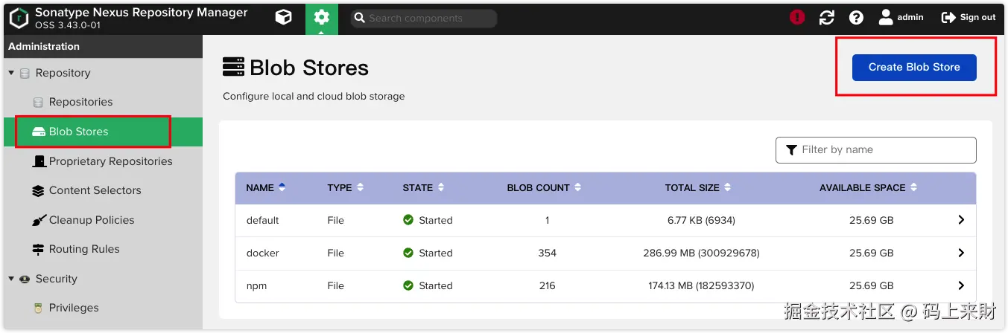Click the docker blob store name
The height and width of the screenshot is (333, 1008).
click(262, 253)
